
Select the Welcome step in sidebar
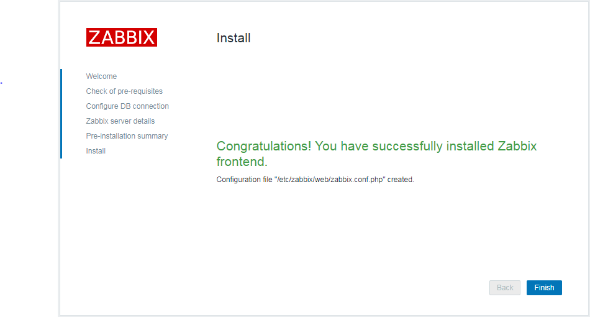(x=101, y=76)
